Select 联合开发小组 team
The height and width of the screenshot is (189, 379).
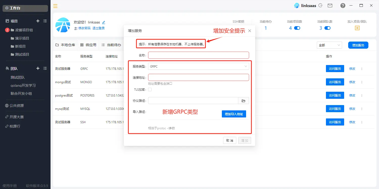pyautogui.click(x=21, y=93)
